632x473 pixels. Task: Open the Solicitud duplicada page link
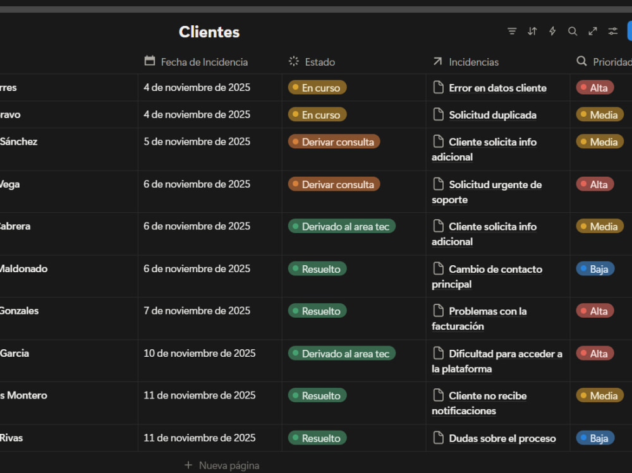point(492,115)
